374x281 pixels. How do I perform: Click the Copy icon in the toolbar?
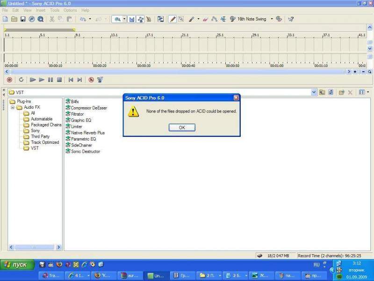pos(61,19)
